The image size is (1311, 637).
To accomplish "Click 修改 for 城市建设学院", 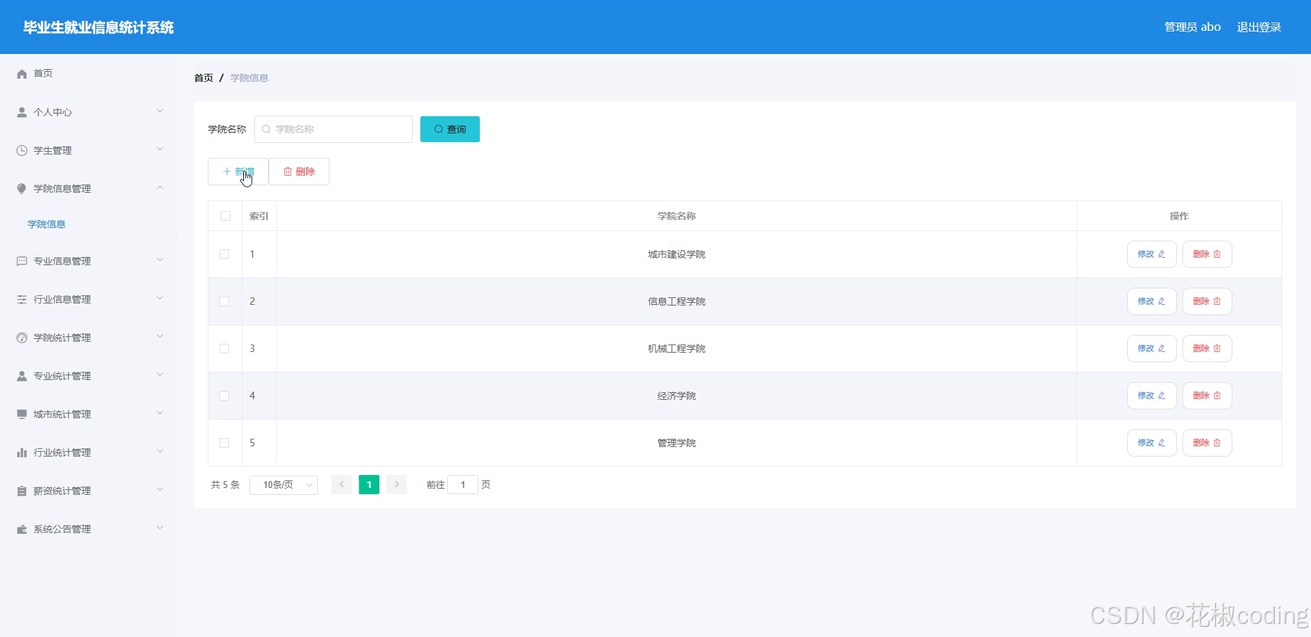I will pyautogui.click(x=1152, y=254).
